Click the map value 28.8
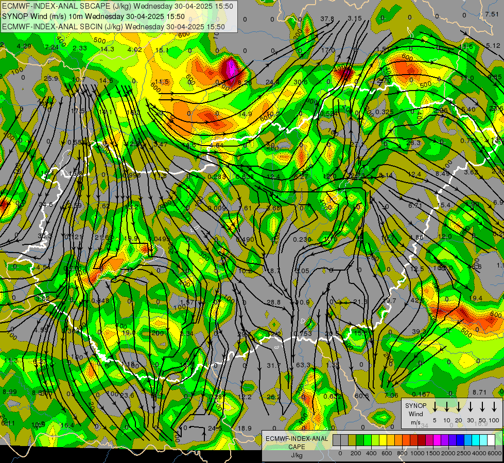The image size is (504, 463). click(x=273, y=302)
